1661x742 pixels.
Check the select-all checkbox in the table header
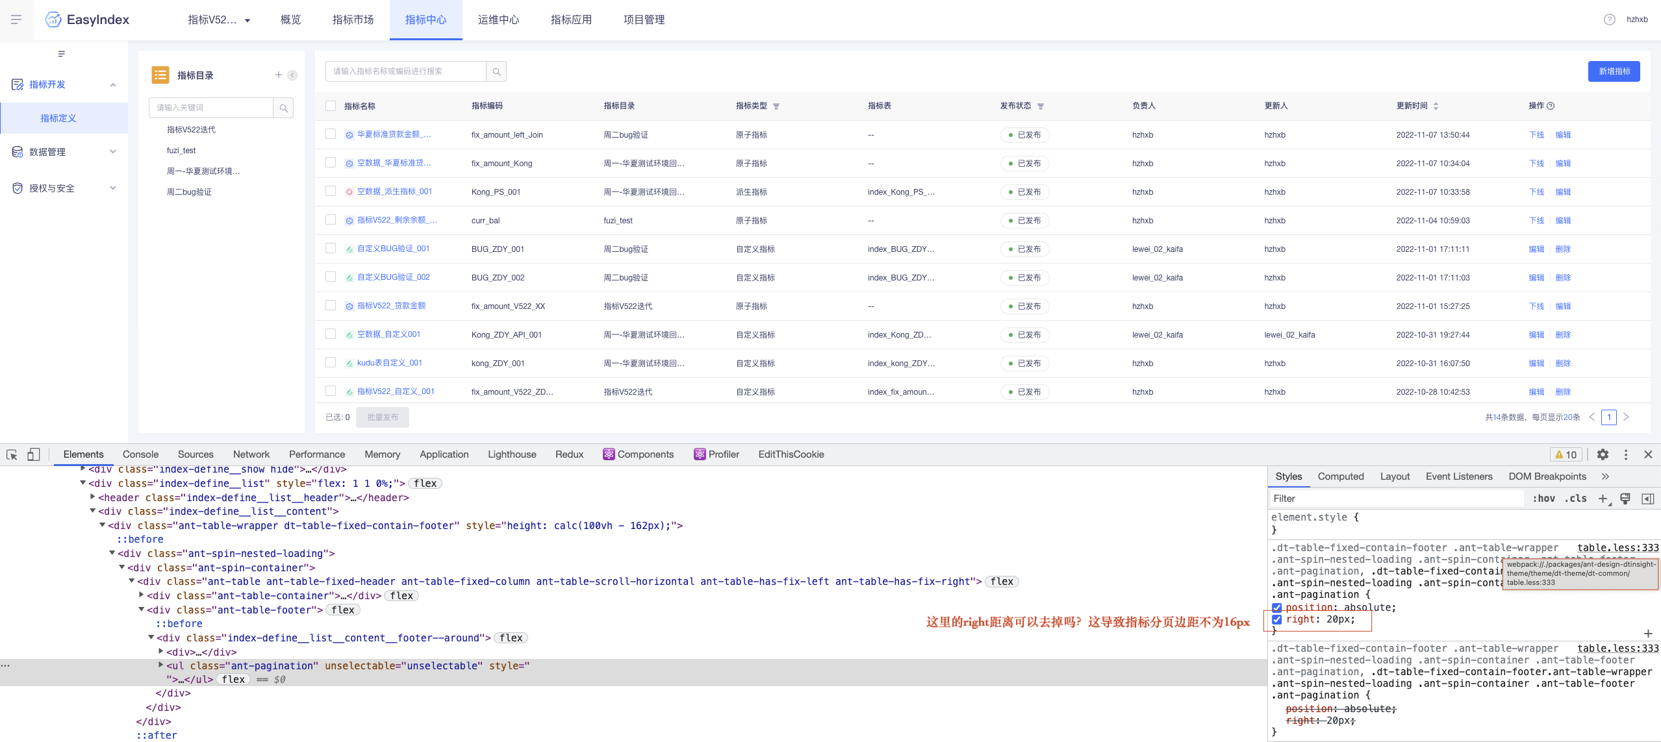[331, 106]
